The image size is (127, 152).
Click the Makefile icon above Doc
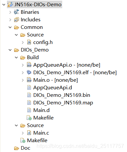coord(23,141)
